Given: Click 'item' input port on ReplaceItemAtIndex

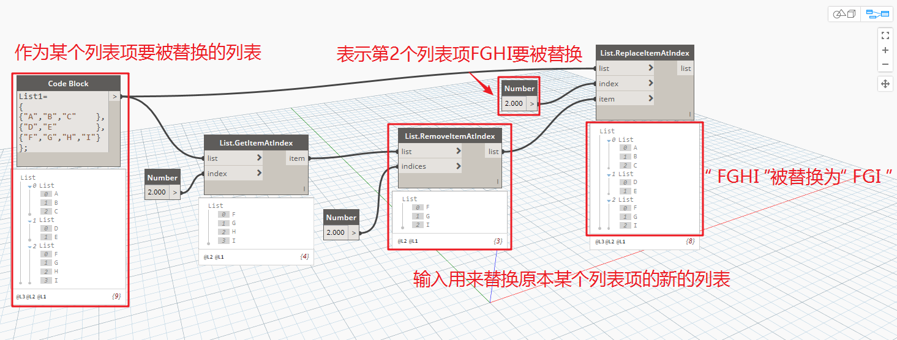Looking at the screenshot, I should pyautogui.click(x=625, y=99).
